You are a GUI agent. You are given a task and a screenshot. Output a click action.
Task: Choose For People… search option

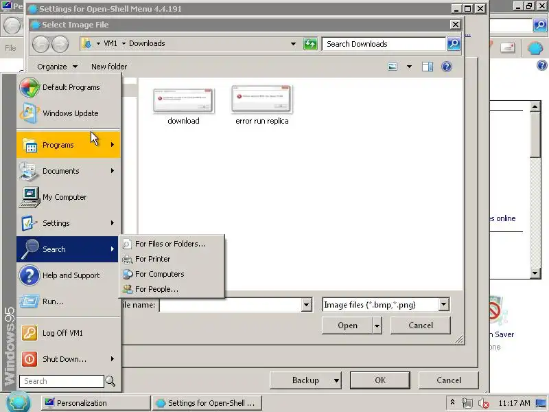(172, 289)
